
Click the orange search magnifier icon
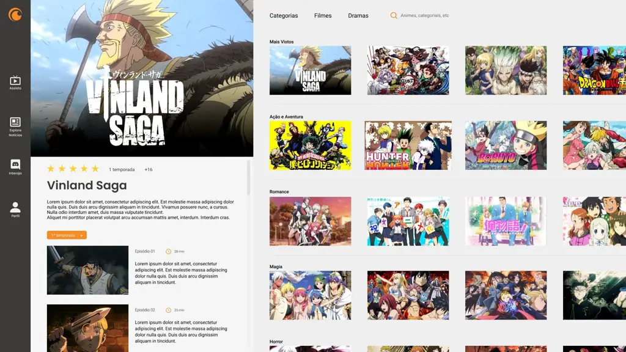click(x=394, y=15)
